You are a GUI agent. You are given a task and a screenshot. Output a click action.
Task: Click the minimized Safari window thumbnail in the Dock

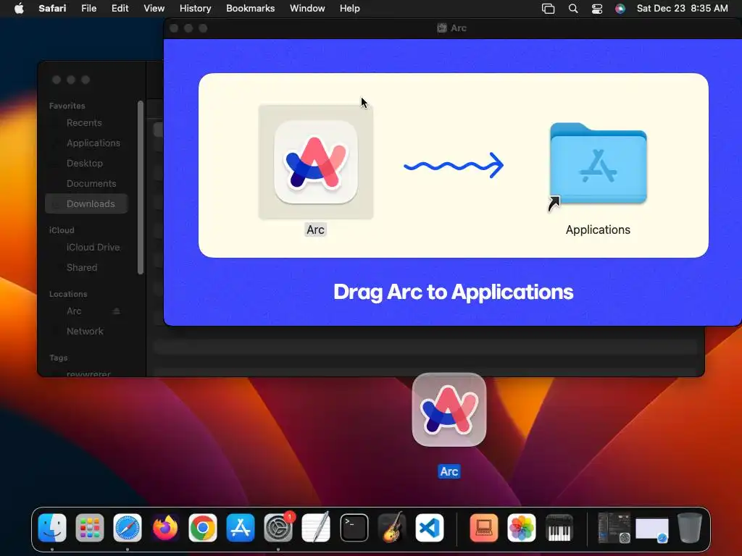pyautogui.click(x=652, y=529)
